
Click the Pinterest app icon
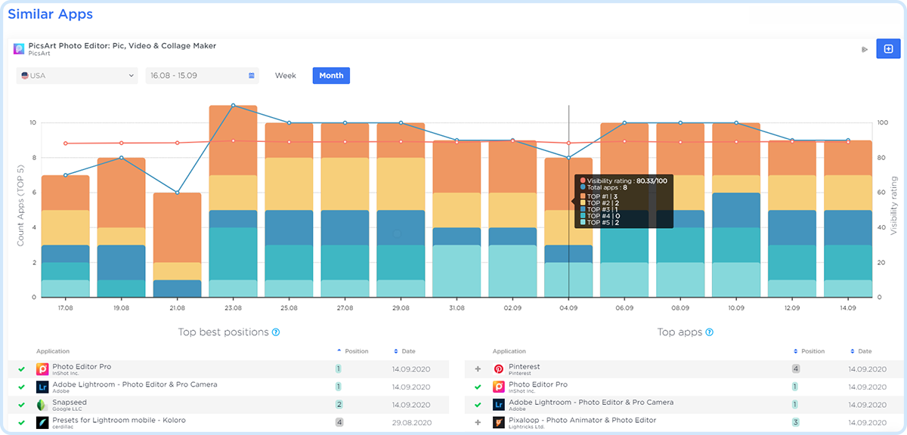pyautogui.click(x=499, y=369)
